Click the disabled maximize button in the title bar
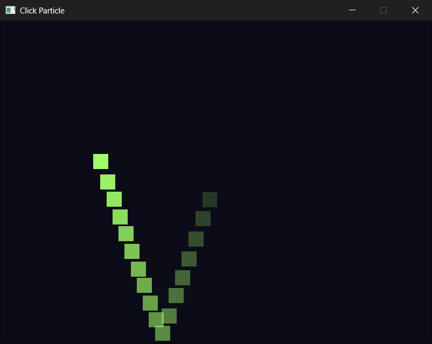 (383, 10)
